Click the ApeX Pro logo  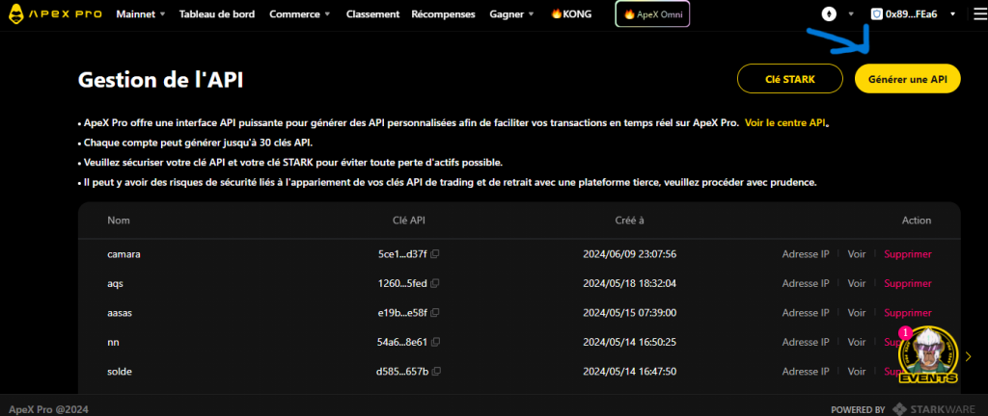(53, 14)
